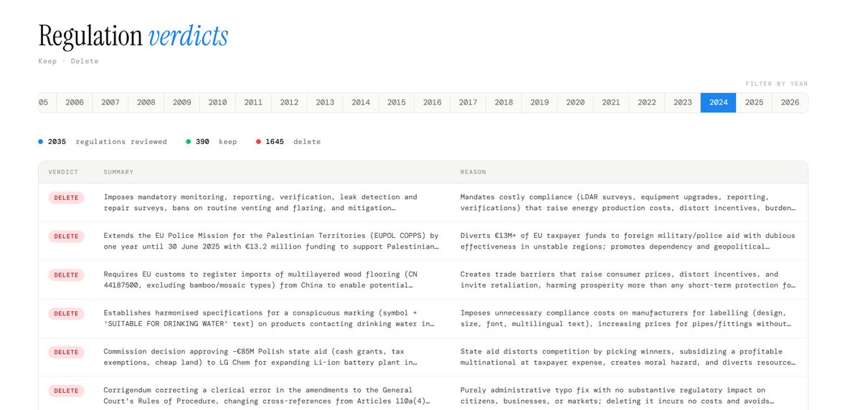The height and width of the screenshot is (410, 860).
Task: Click reason about trade barriers raising prices
Action: point(628,280)
